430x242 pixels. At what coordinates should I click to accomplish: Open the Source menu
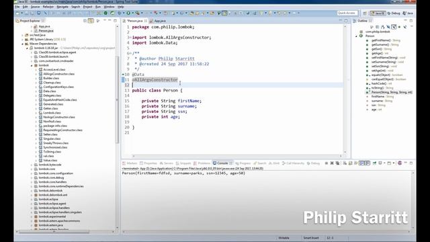pos(35,7)
